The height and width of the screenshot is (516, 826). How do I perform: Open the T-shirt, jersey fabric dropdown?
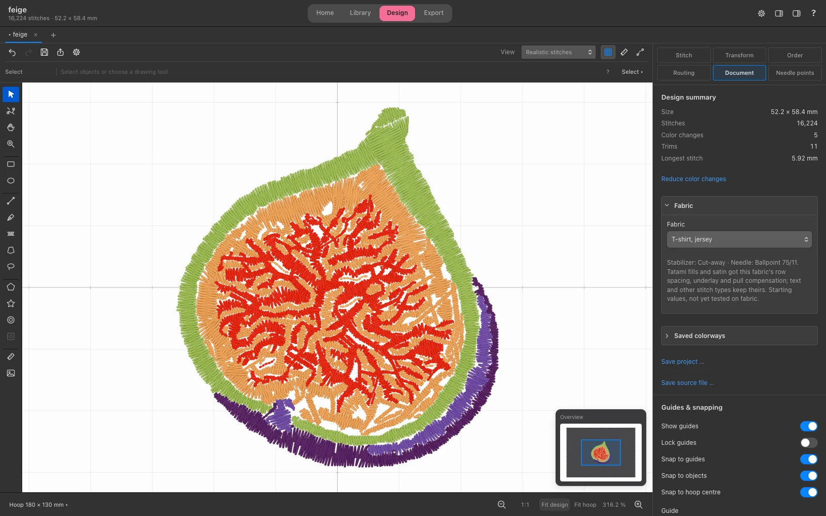pos(739,239)
